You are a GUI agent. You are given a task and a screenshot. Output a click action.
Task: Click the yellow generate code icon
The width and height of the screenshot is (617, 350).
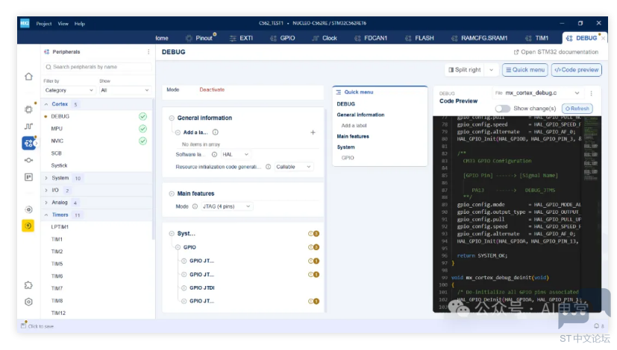(28, 226)
